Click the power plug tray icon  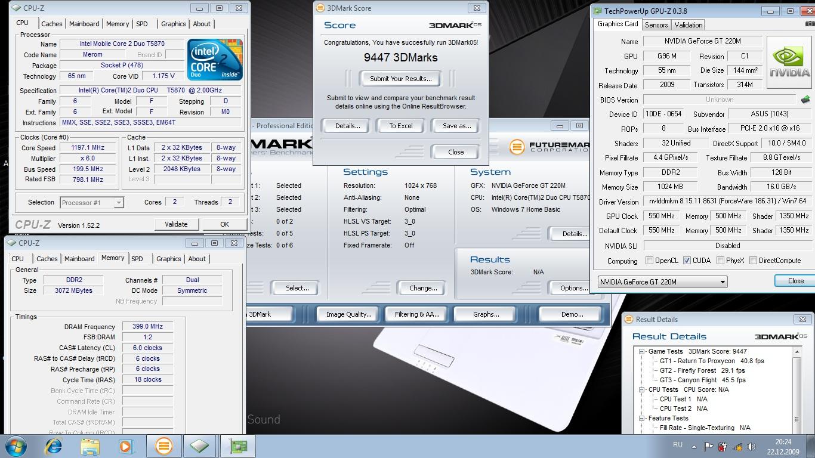click(x=723, y=446)
